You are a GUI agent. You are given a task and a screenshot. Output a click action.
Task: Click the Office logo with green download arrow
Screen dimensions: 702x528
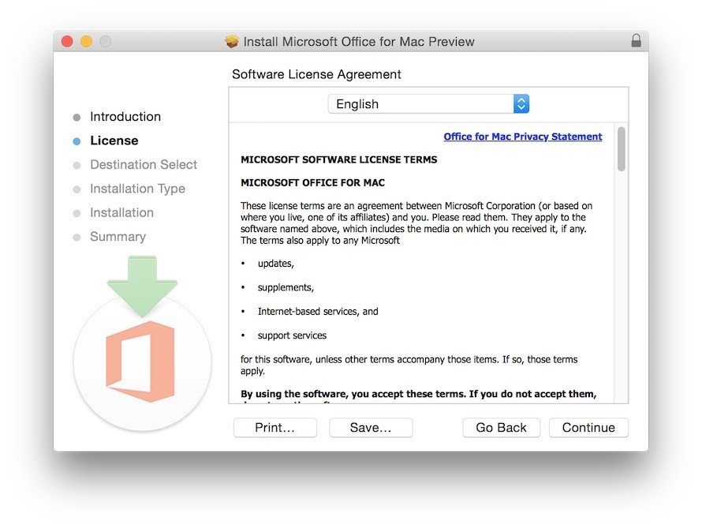[x=142, y=343]
